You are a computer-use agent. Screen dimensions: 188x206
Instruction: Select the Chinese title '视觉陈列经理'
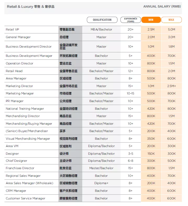click(68, 139)
